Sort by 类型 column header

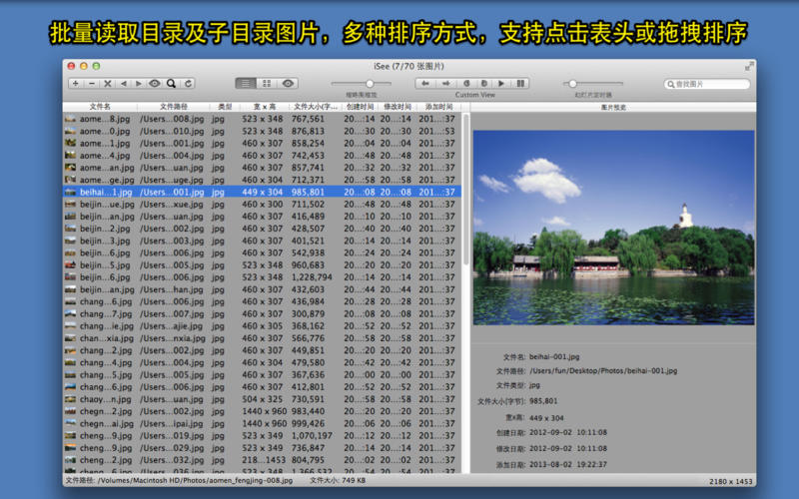pyautogui.click(x=225, y=107)
